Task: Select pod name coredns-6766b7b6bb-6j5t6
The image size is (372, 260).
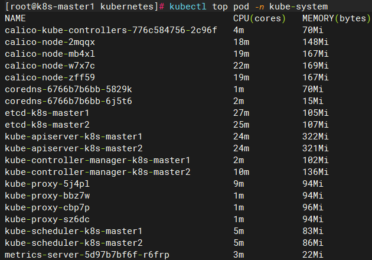Action: [x=68, y=101]
